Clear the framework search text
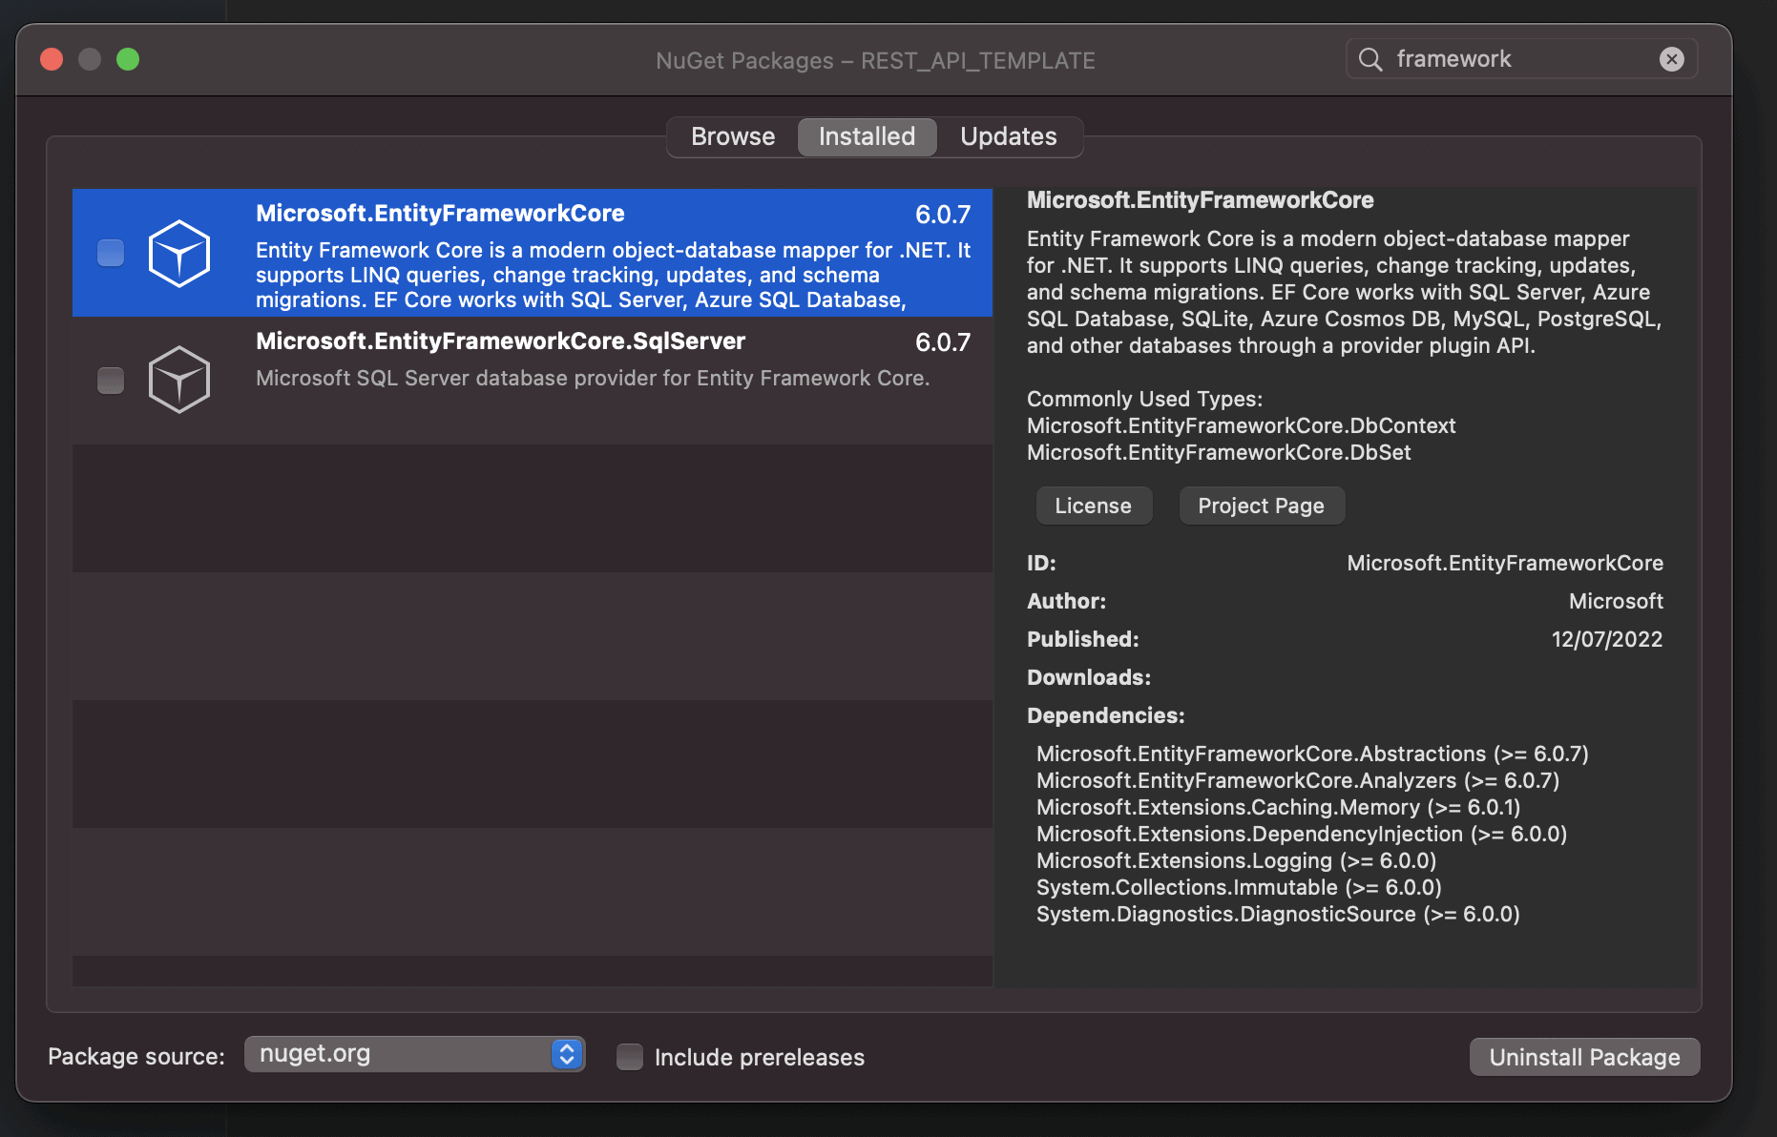This screenshot has width=1777, height=1137. click(1671, 59)
